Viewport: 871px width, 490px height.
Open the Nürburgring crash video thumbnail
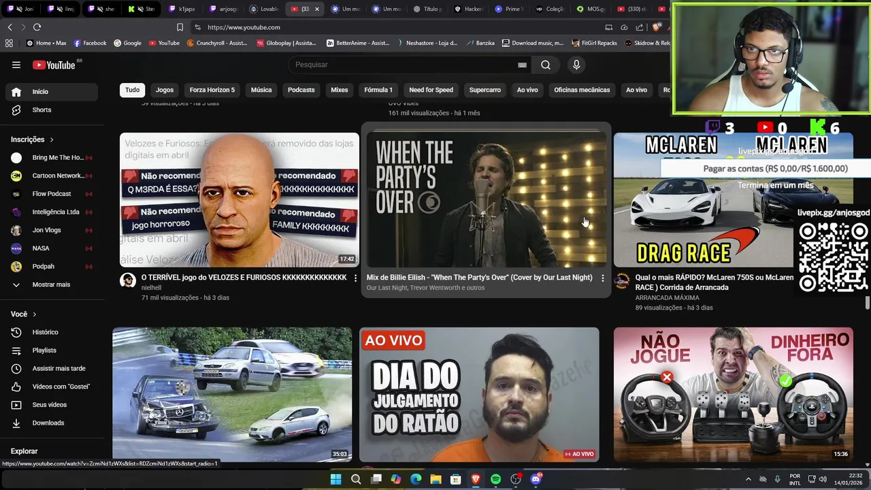(x=232, y=395)
